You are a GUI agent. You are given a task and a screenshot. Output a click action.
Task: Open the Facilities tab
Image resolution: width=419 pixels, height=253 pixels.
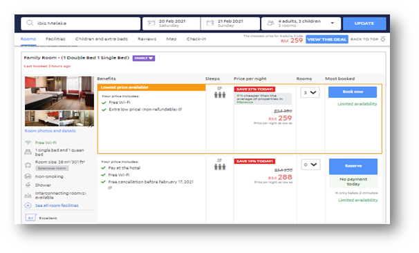click(55, 39)
